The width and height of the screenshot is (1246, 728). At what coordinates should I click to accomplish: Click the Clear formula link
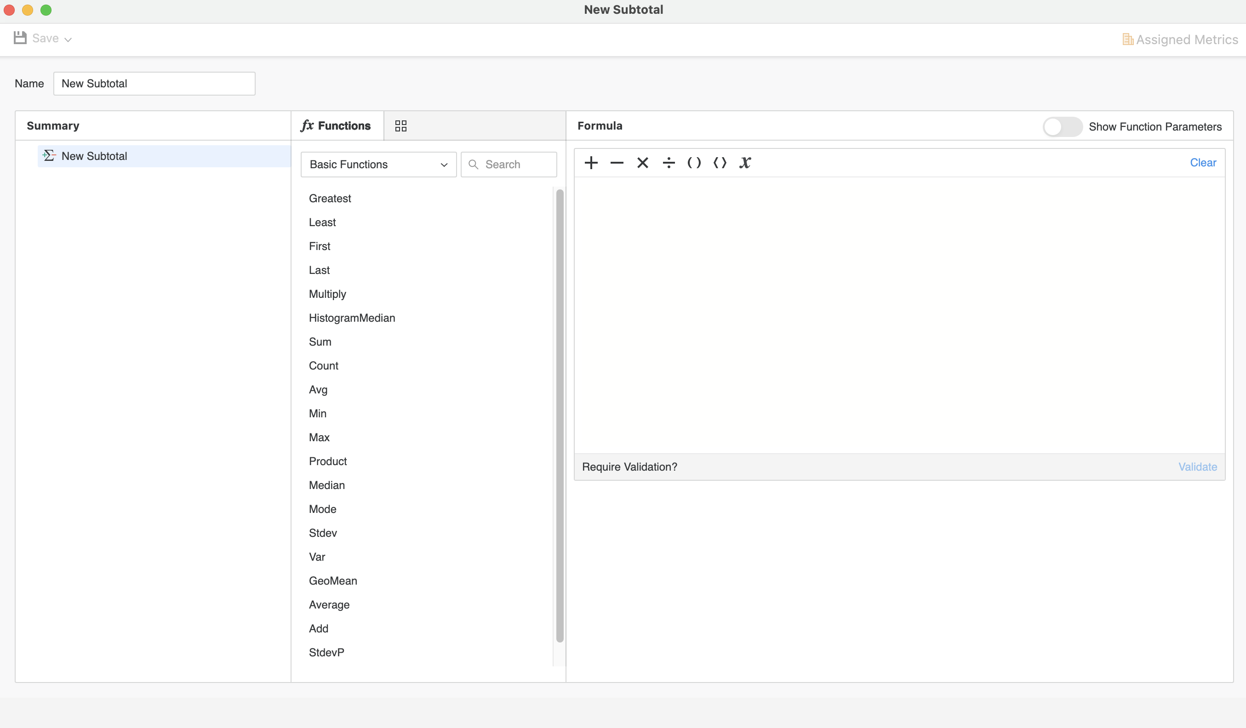coord(1202,163)
